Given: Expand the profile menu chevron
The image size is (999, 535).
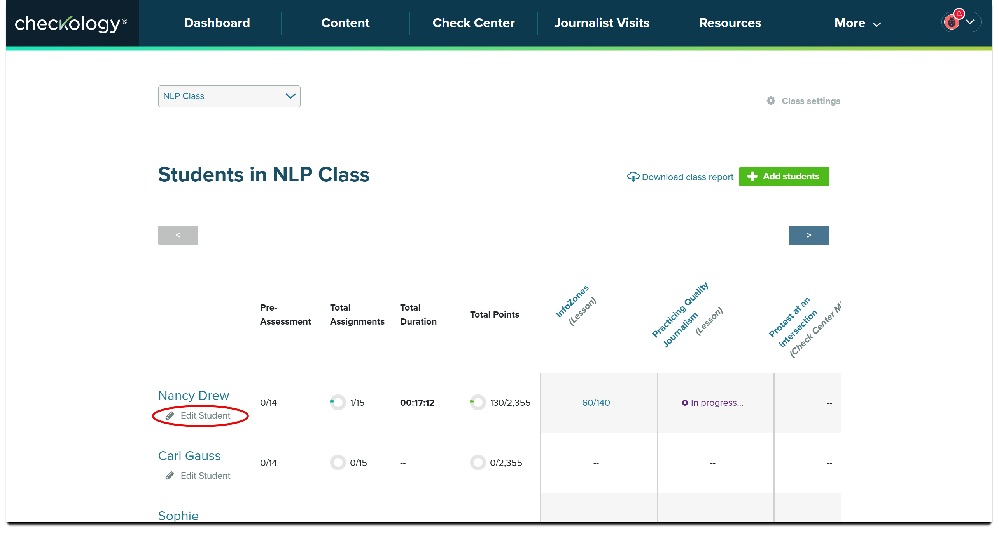Looking at the screenshot, I should (970, 22).
